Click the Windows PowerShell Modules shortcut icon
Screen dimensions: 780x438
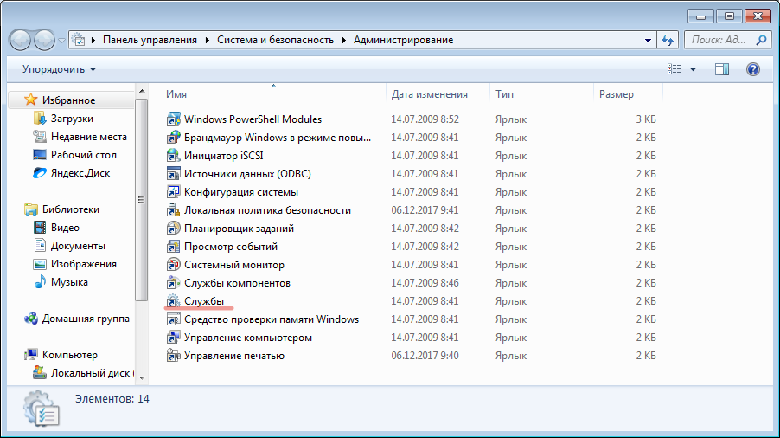point(173,119)
